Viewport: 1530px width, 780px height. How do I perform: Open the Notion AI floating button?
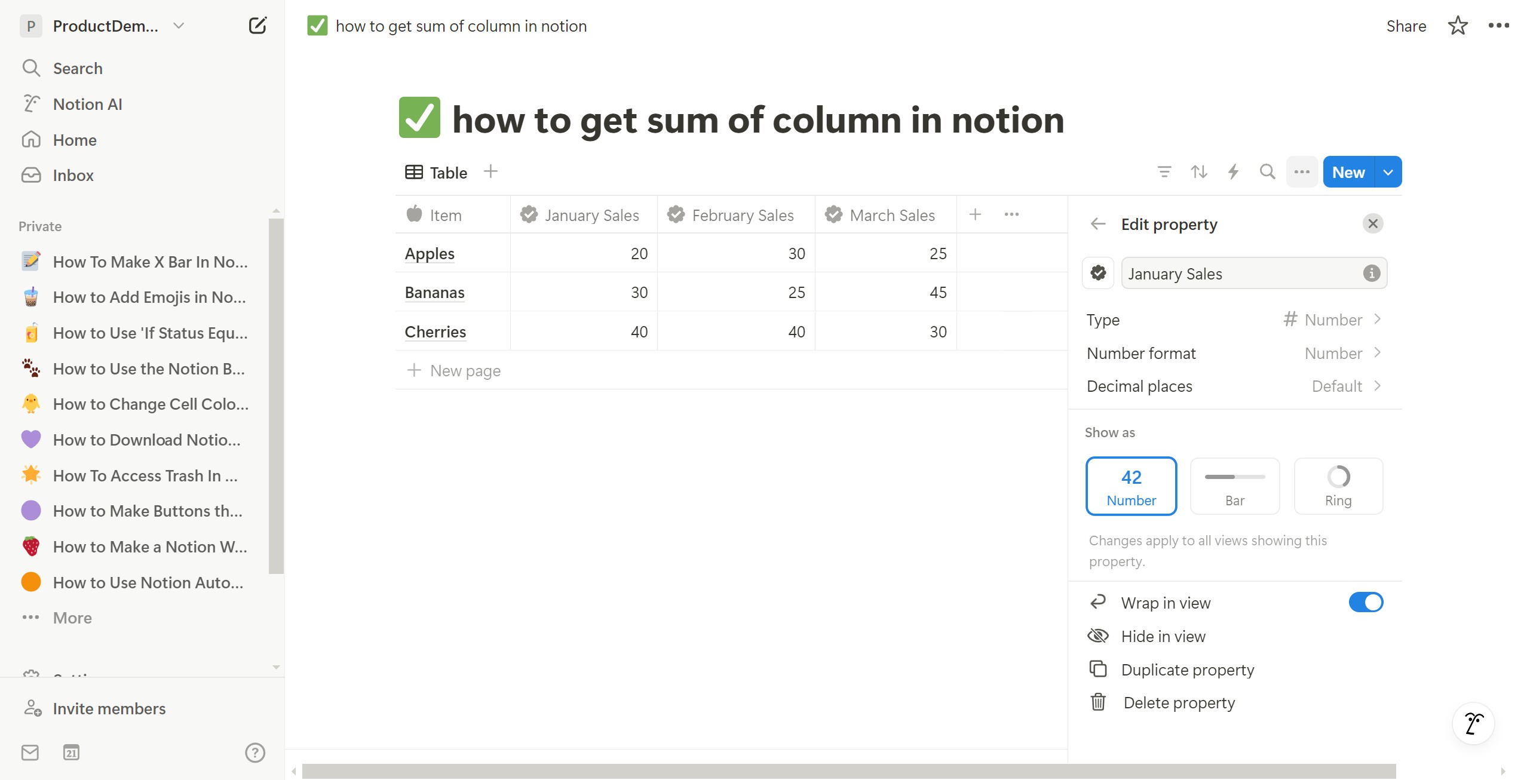[1473, 723]
